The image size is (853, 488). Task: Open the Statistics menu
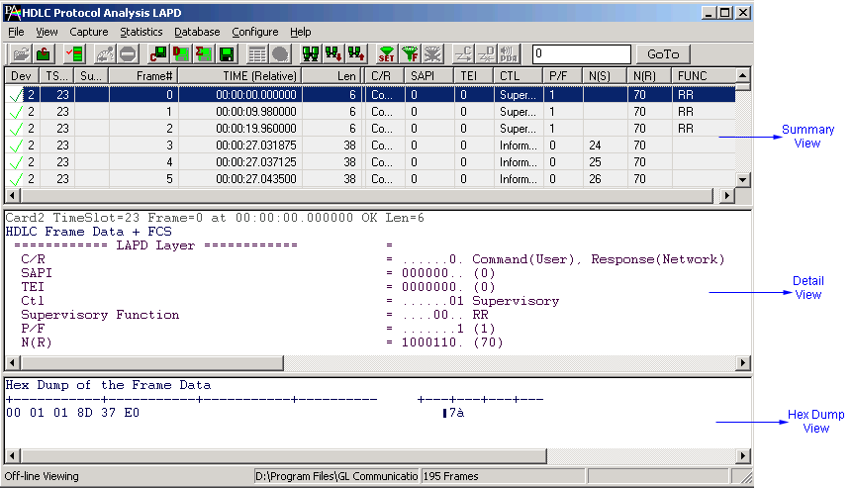coord(142,32)
